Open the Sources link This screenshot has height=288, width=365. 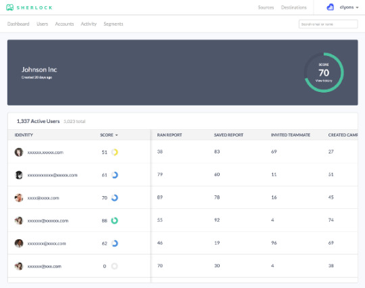266,7
